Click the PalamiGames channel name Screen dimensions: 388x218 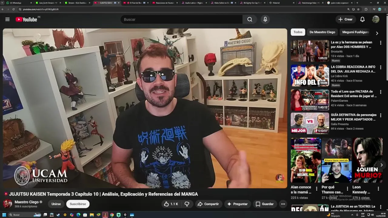(339, 101)
